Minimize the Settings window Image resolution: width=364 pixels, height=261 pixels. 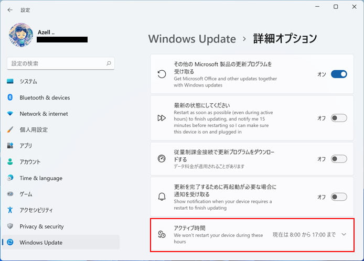coord(317,7)
